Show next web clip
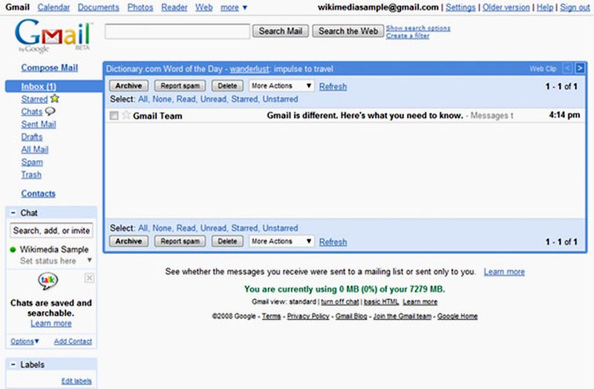The height and width of the screenshot is (389, 594). pos(580,68)
